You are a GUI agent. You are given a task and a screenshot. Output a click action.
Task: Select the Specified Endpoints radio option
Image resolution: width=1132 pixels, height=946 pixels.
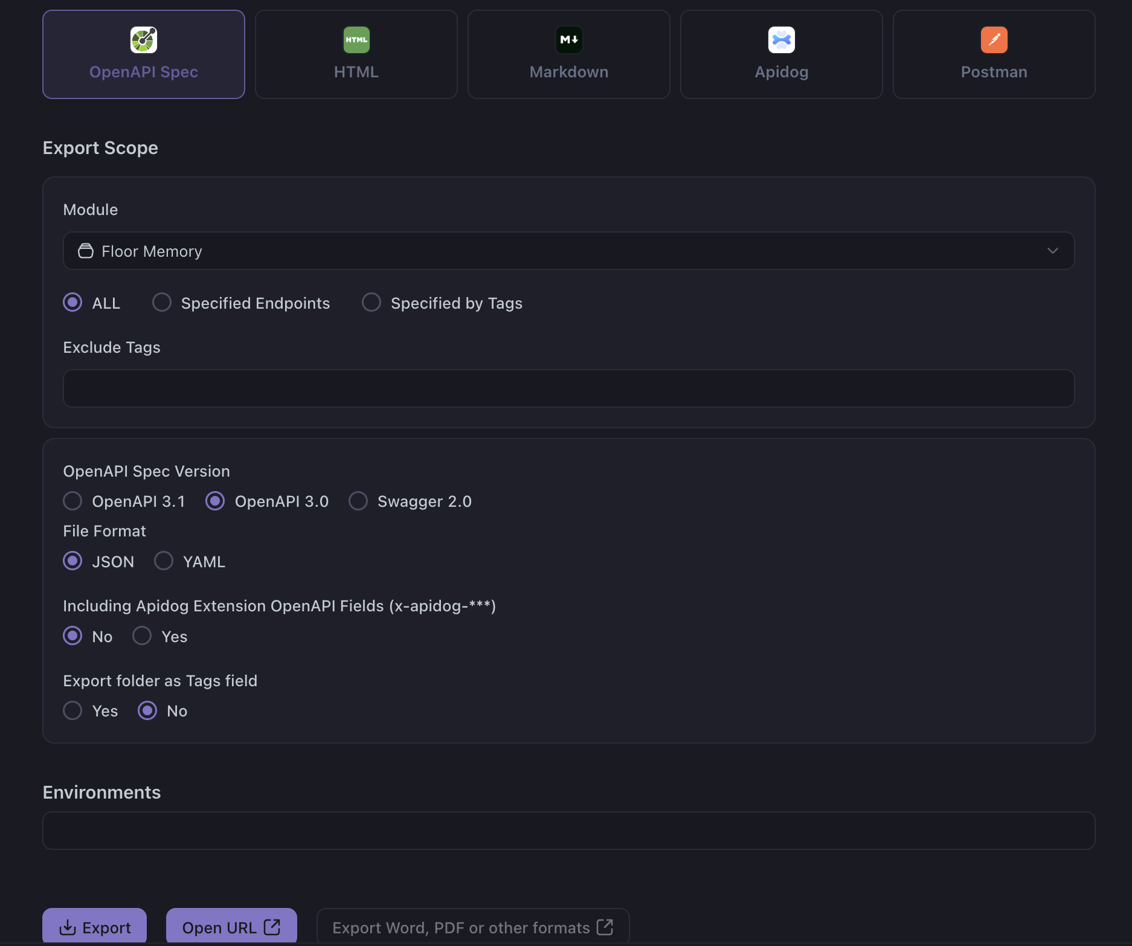[162, 303]
